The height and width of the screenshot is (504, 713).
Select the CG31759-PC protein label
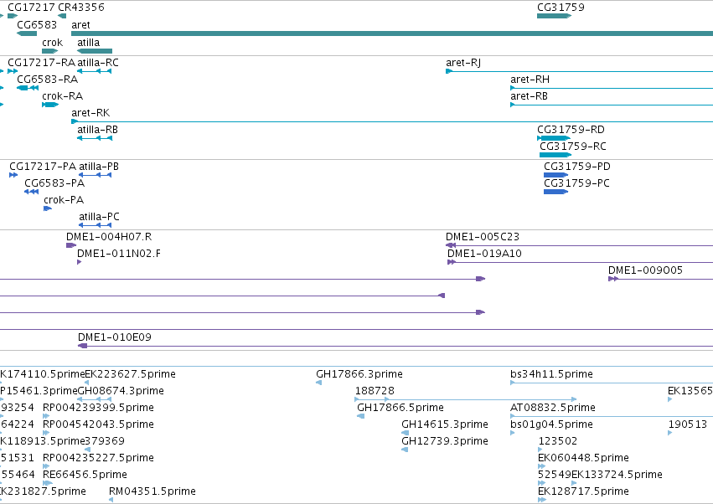[x=576, y=183]
